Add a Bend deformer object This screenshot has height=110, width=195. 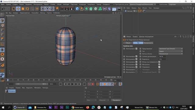click(x=109, y=9)
